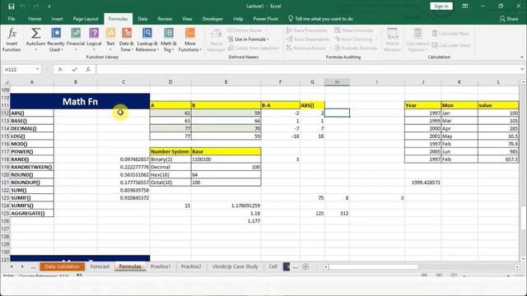Open Recently Used functions list
Image resolution: width=527 pixels, height=296 pixels.
tap(56, 39)
